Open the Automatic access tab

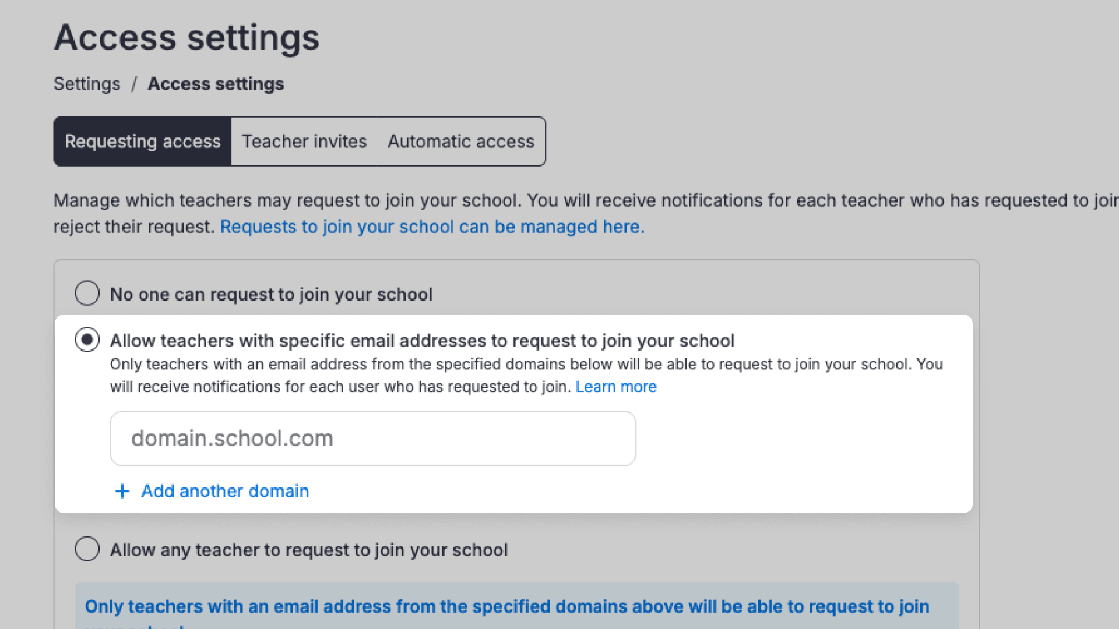pyautogui.click(x=460, y=141)
